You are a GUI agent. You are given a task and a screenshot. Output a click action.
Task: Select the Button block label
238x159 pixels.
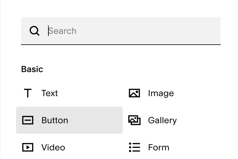pos(55,120)
